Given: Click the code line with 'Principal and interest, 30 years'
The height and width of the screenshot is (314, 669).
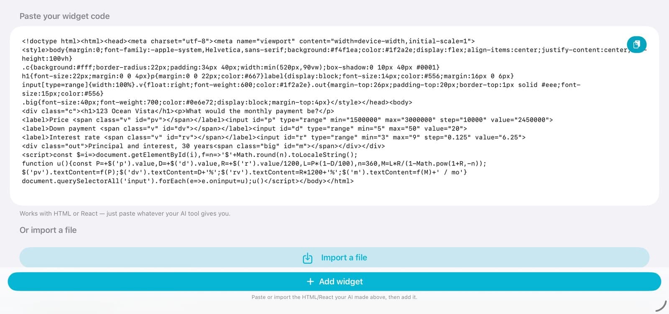Looking at the screenshot, I should point(203,146).
